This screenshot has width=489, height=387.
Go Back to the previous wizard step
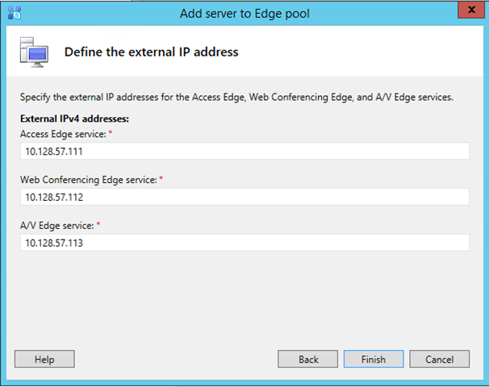click(307, 359)
